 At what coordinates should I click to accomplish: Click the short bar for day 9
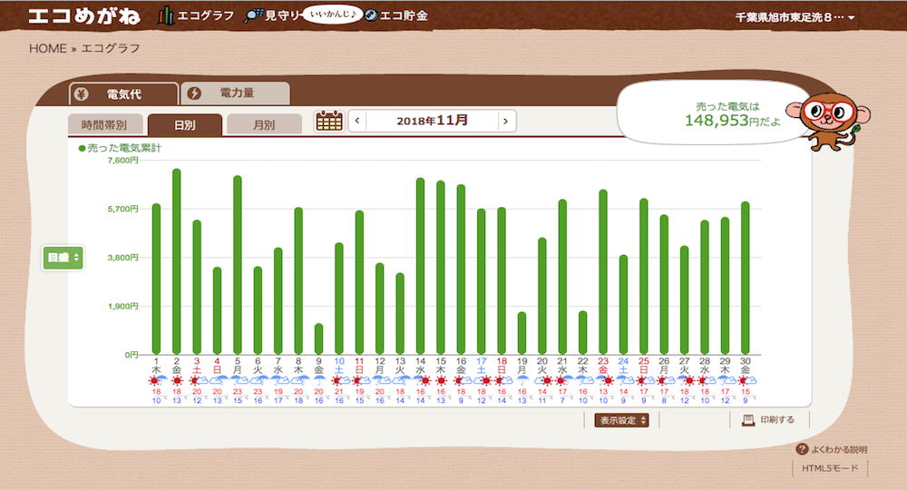[318, 339]
